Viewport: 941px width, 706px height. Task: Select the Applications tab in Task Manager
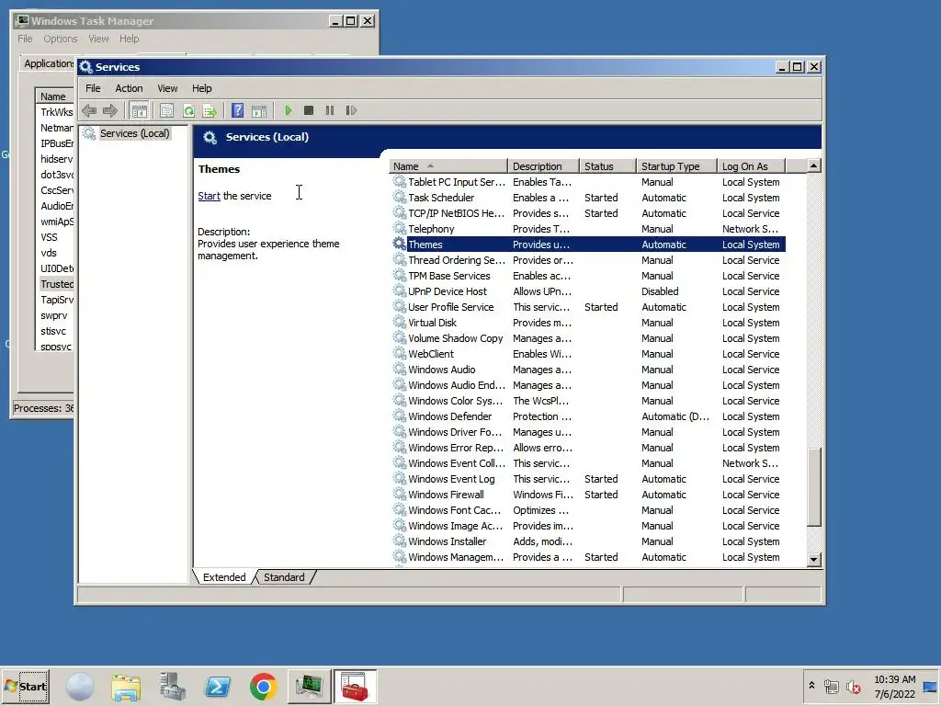pos(49,63)
